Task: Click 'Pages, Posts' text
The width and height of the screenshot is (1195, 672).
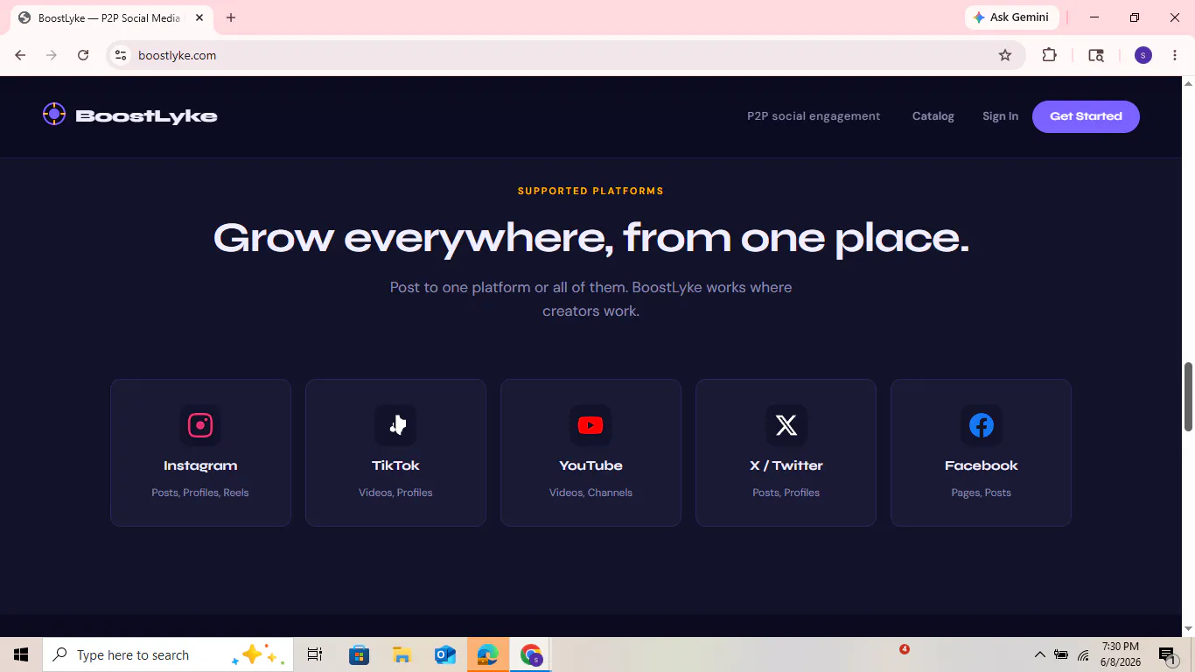Action: (981, 493)
